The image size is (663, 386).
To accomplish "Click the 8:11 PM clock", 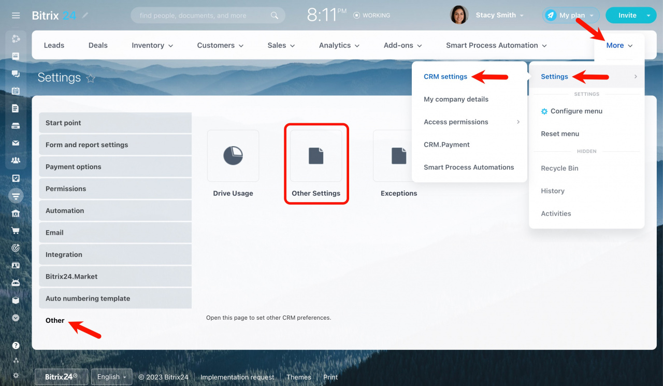I will point(327,15).
